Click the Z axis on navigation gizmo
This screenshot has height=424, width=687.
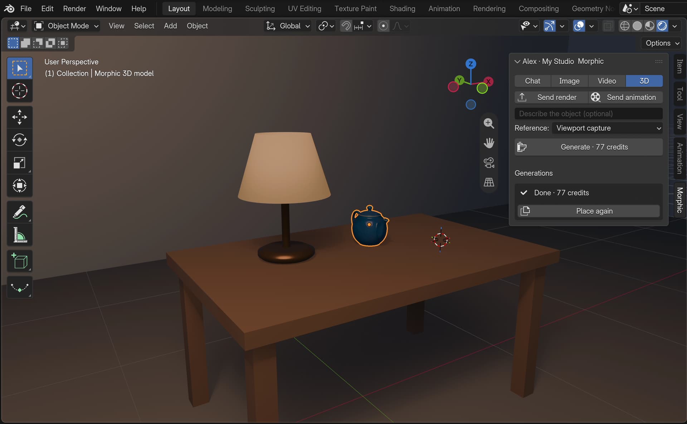471,64
